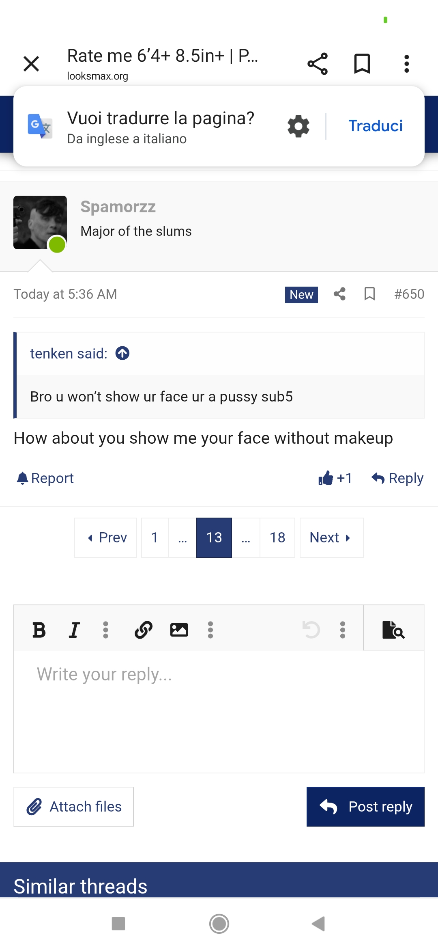
Task: Open translation settings gear
Action: pos(298,126)
